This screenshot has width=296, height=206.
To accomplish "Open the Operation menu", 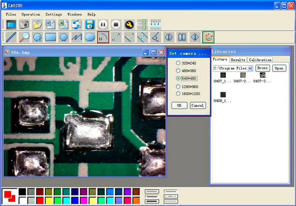I will [31, 14].
